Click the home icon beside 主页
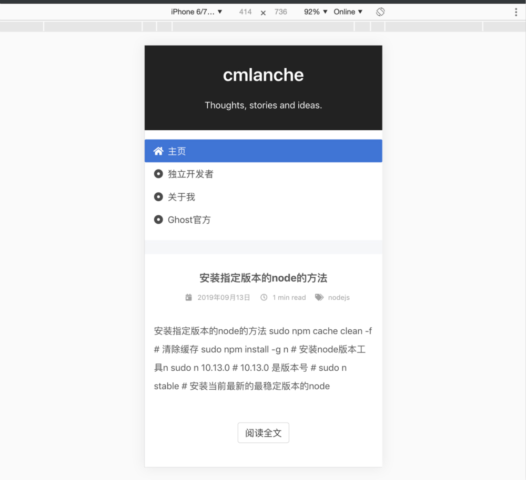Image resolution: width=526 pixels, height=480 pixels. [x=158, y=151]
